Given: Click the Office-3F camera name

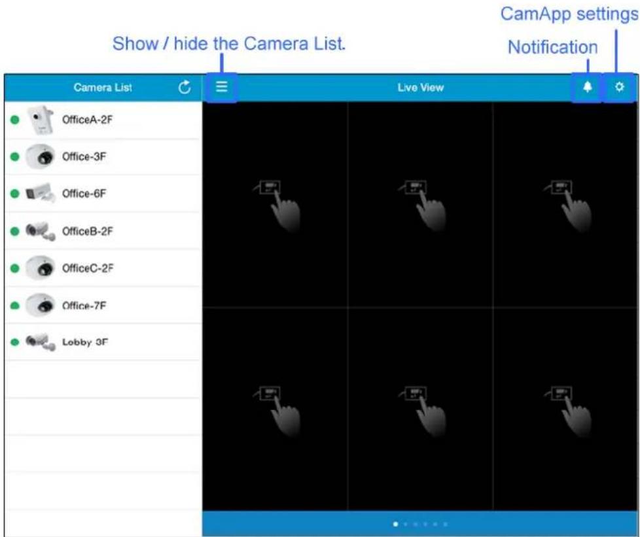Looking at the screenshot, I should point(84,157).
